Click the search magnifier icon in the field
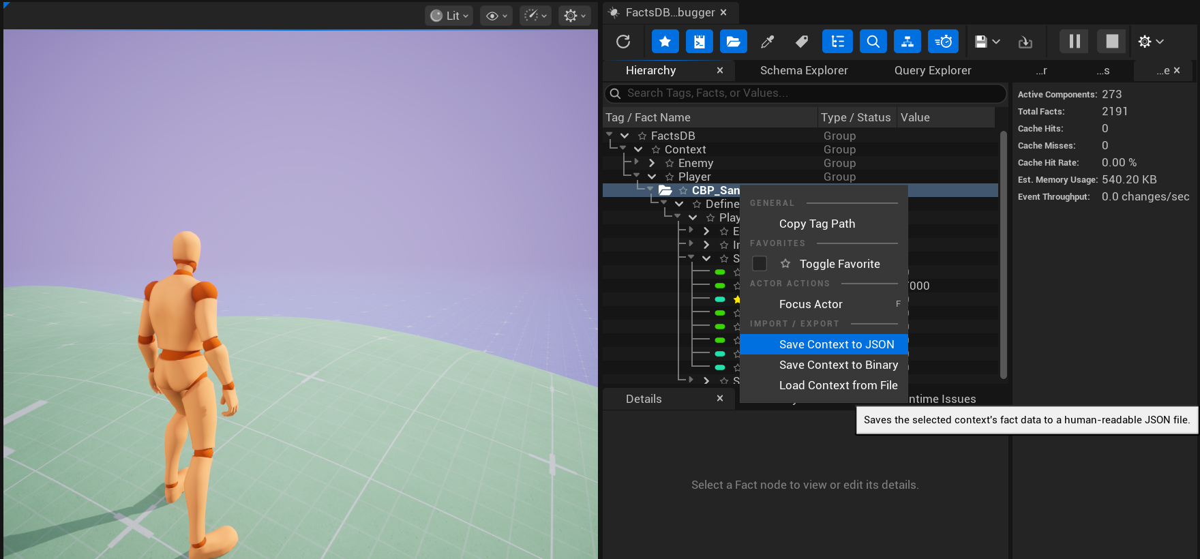Screen dimensions: 1200x559 click(615, 93)
